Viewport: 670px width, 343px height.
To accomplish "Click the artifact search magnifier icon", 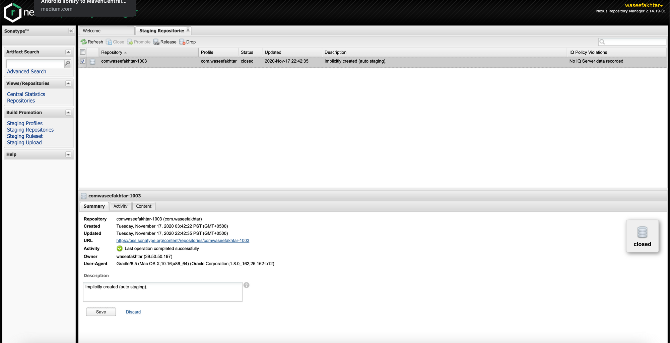I will click(x=68, y=63).
